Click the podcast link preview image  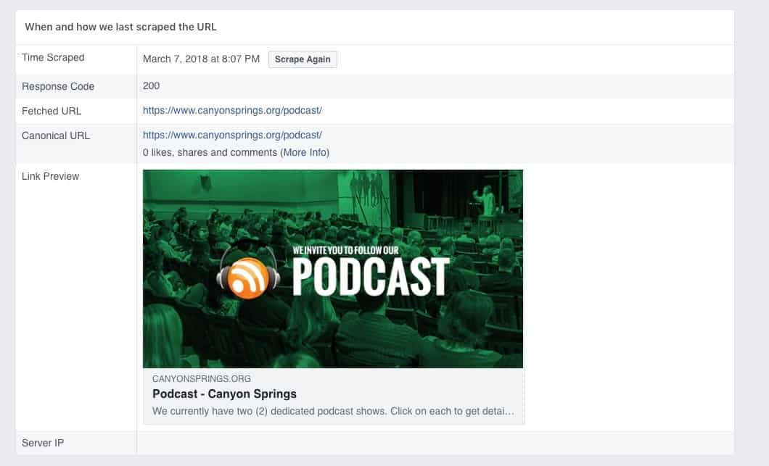[333, 269]
